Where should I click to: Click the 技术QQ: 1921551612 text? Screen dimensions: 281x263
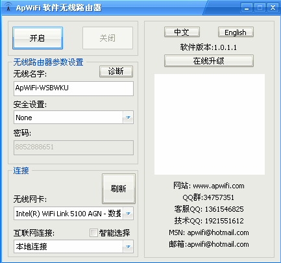pyautogui.click(x=209, y=221)
